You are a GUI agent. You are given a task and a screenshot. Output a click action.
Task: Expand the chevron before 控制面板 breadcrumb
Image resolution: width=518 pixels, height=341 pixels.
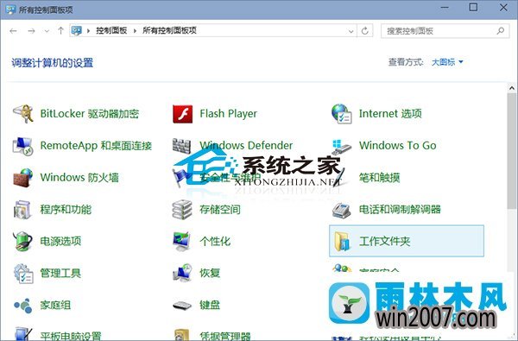[88, 31]
